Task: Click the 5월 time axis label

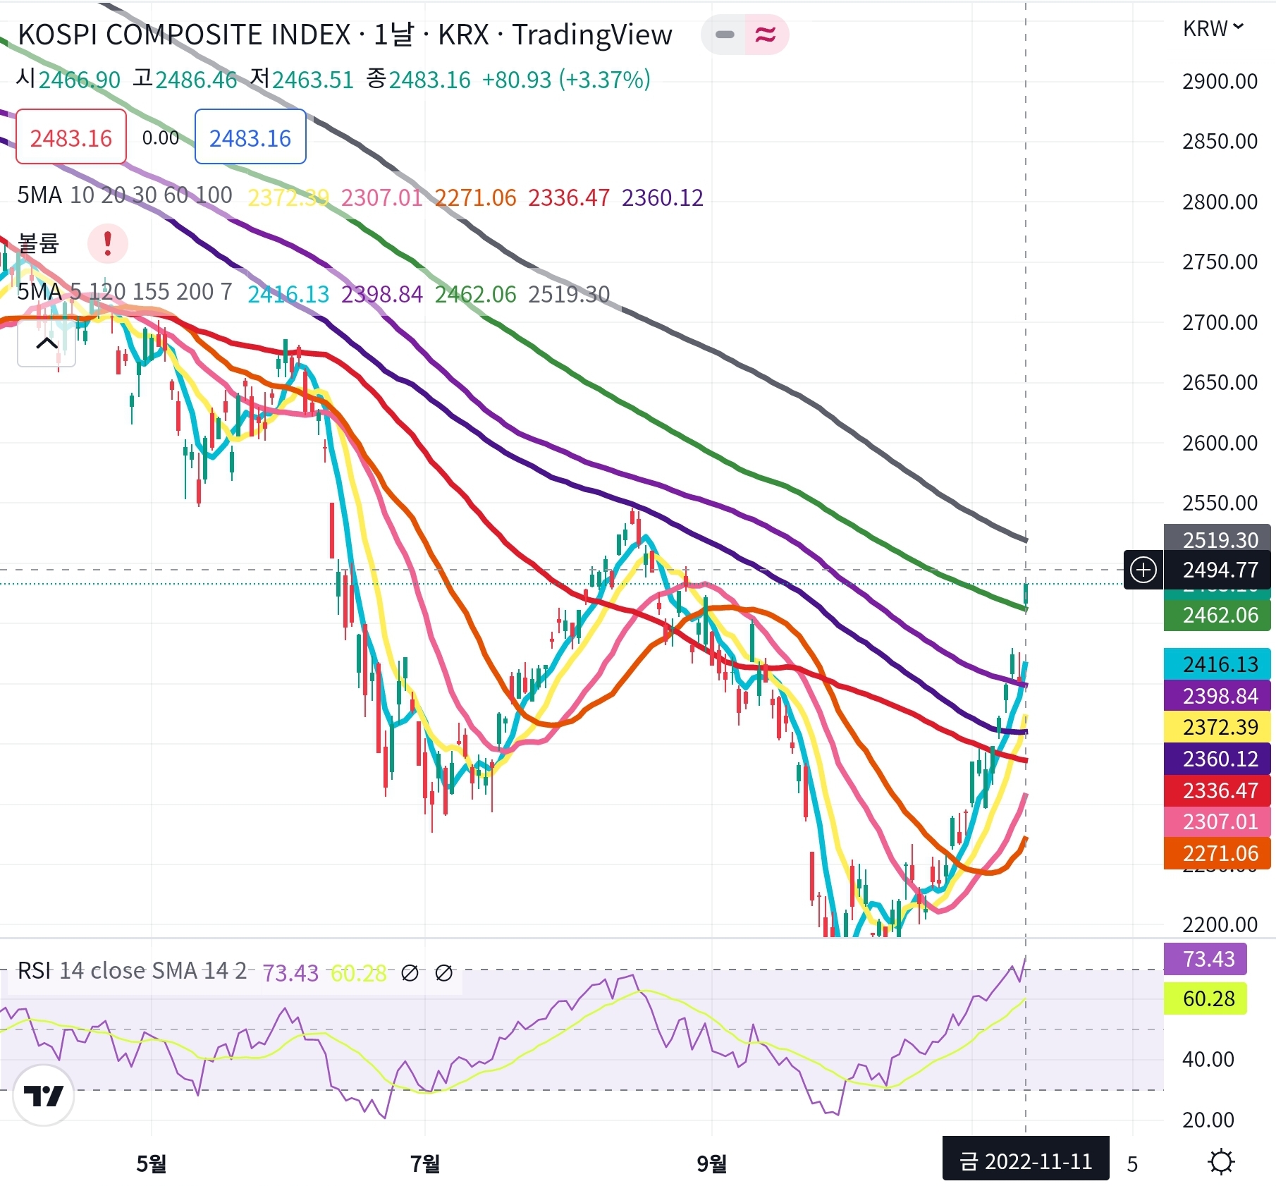Action: point(152,1163)
